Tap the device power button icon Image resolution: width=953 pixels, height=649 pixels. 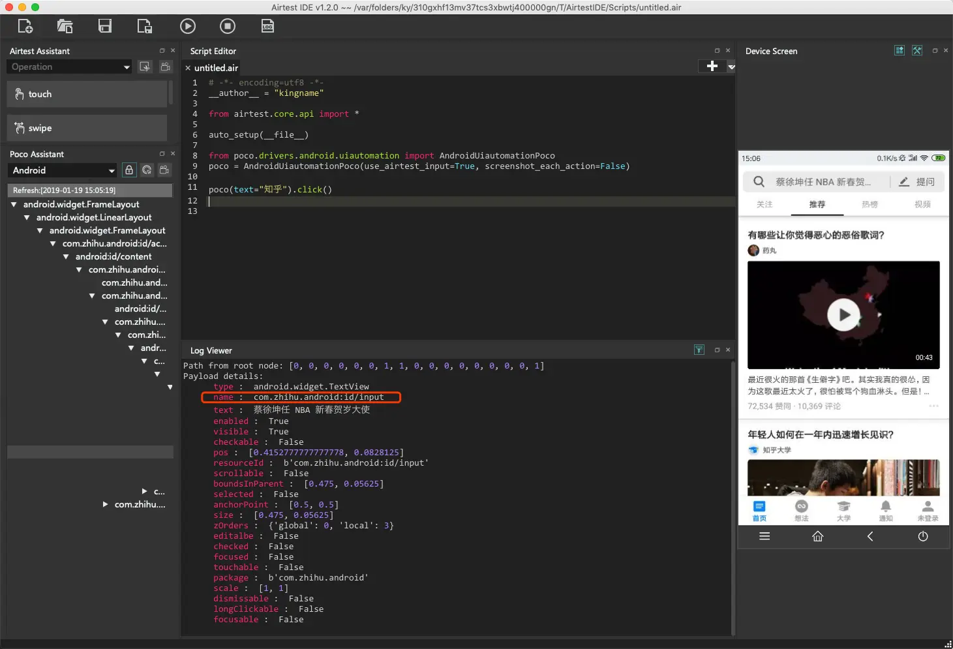(x=923, y=536)
